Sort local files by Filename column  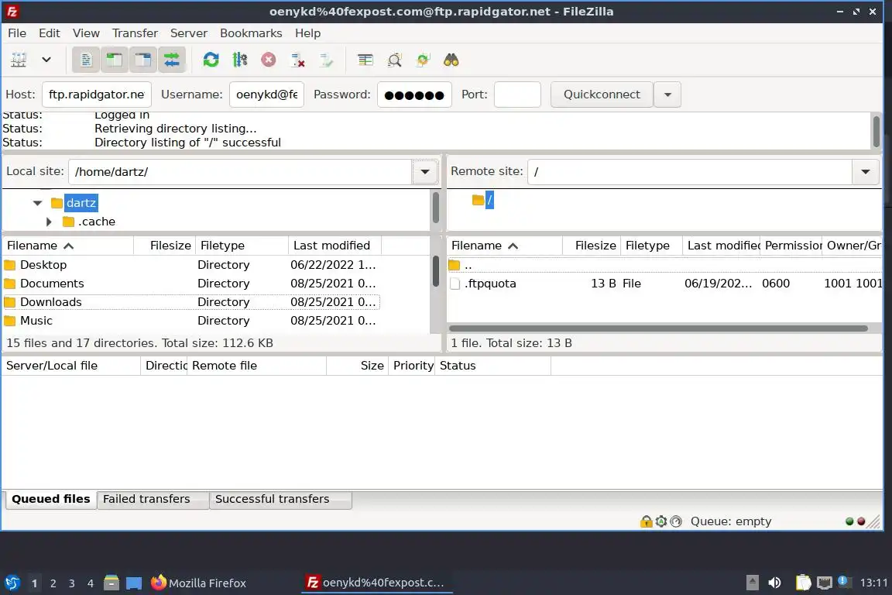[67, 246]
